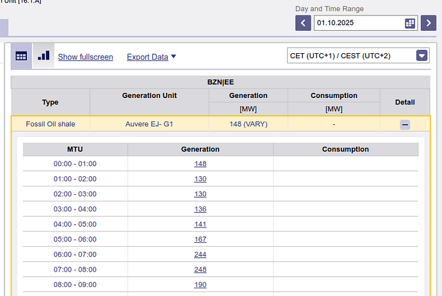Screen dimensions: 442x296
Task: Click Show fullscreen link
Action: point(85,57)
